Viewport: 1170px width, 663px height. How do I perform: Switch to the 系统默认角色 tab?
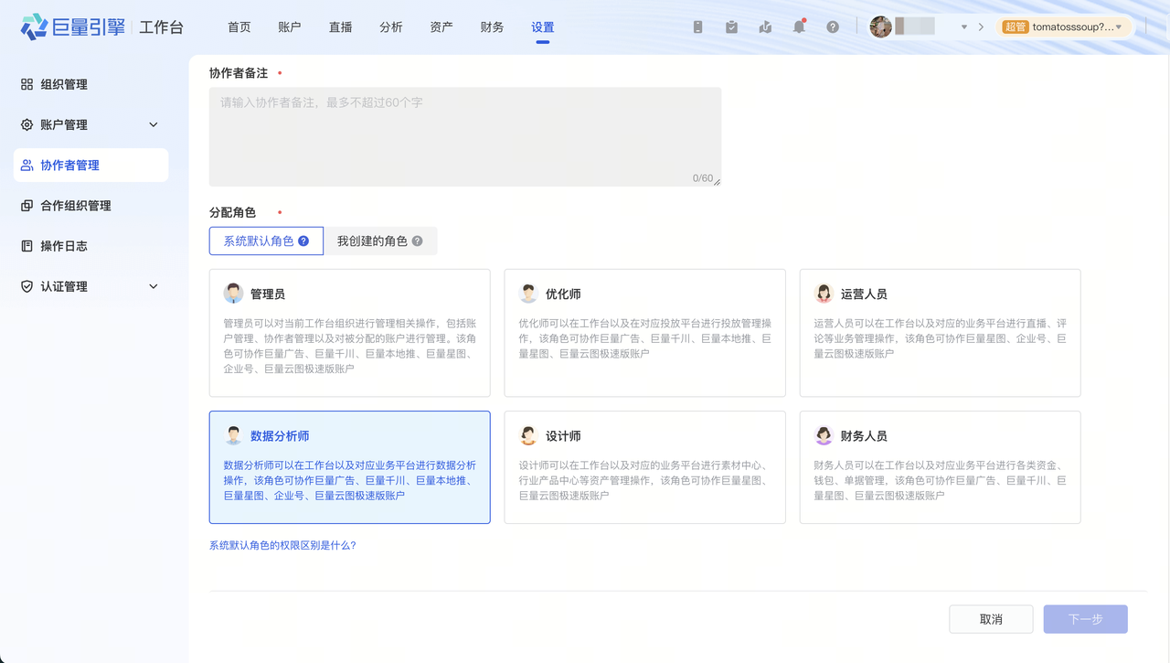tap(266, 241)
